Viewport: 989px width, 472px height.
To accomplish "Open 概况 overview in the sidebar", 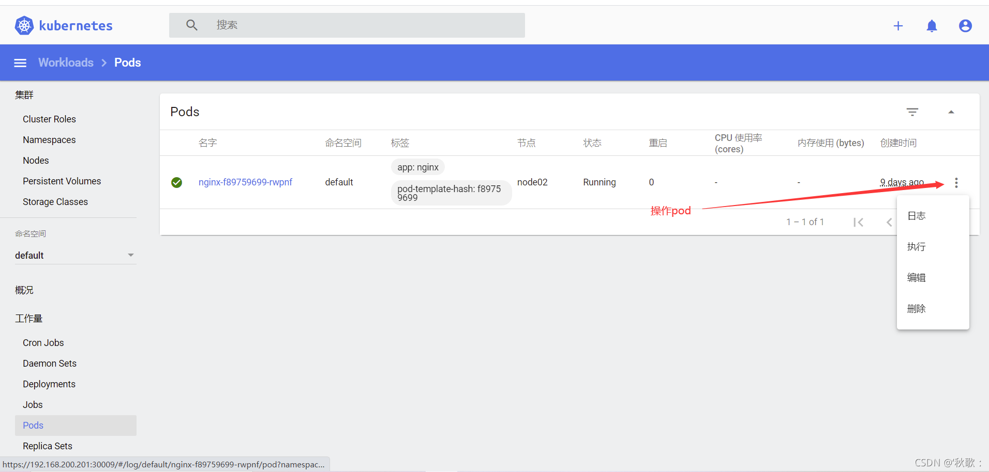I will 24,290.
